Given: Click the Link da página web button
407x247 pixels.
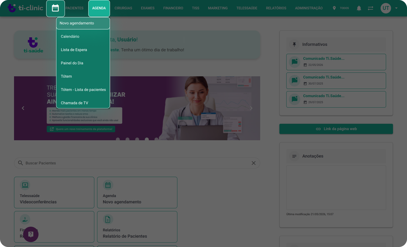Looking at the screenshot, I should (336, 129).
